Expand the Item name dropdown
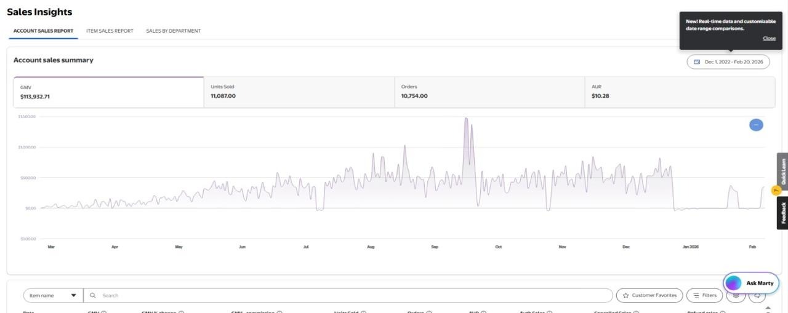This screenshot has height=313, width=788. pyautogui.click(x=53, y=296)
